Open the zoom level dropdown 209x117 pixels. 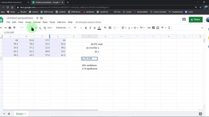23,28
